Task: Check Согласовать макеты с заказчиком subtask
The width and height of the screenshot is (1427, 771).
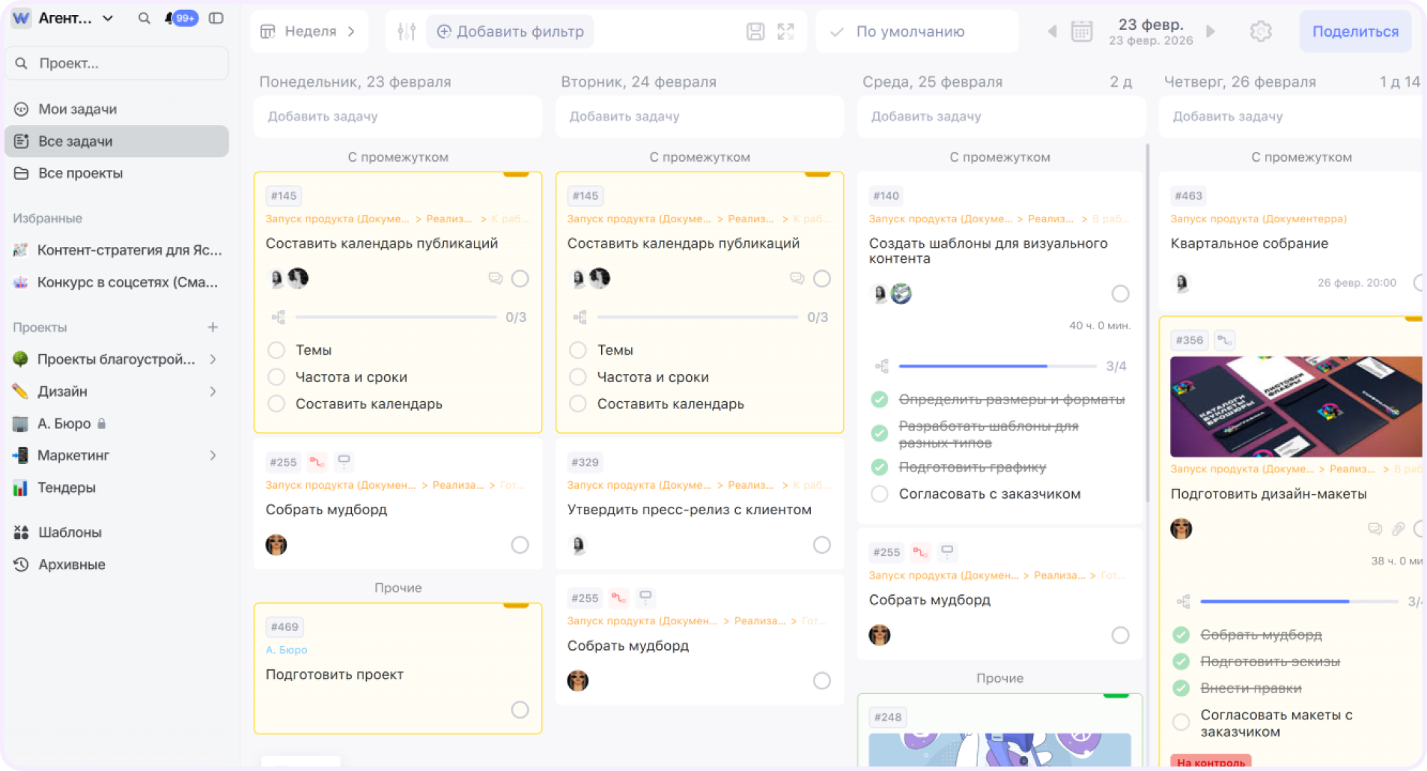Action: pos(1181,722)
